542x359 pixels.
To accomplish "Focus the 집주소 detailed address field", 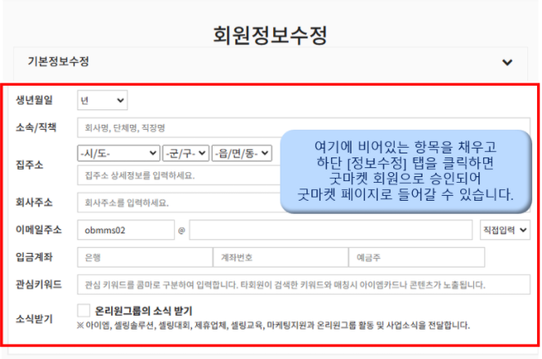I will pos(180,175).
